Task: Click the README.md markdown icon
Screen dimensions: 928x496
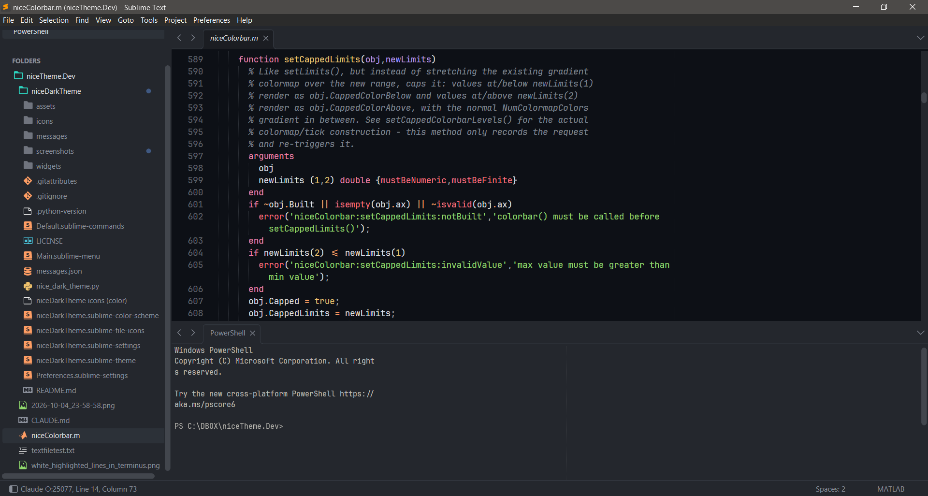Action: (28, 390)
